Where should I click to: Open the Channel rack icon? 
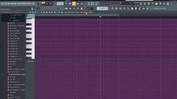pyautogui.click(x=121, y=9)
